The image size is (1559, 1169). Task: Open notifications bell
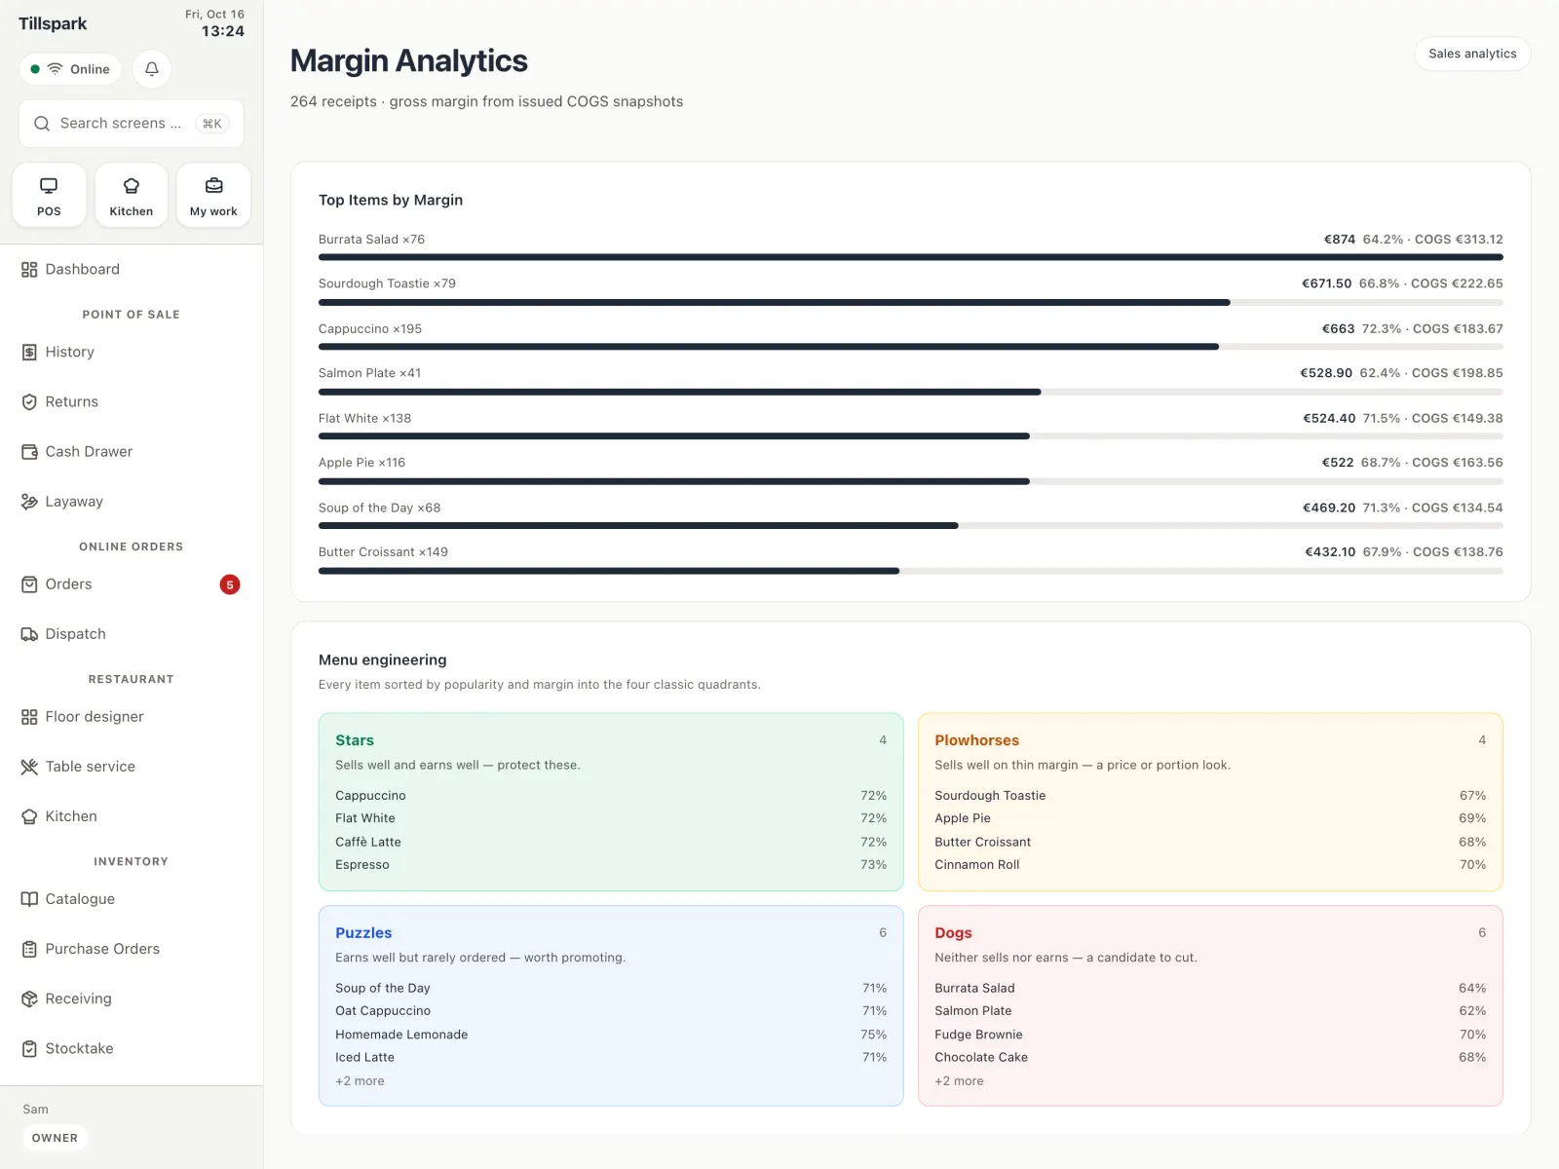click(x=152, y=69)
